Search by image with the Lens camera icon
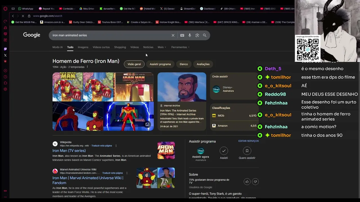Screen dimensions: 360x202 (197, 35)
